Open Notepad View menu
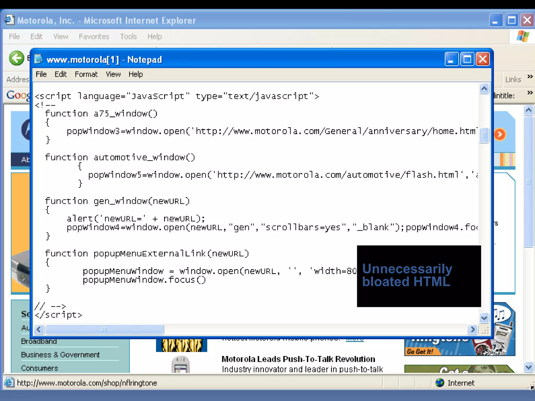Viewport: 535px width, 401px height. click(113, 74)
